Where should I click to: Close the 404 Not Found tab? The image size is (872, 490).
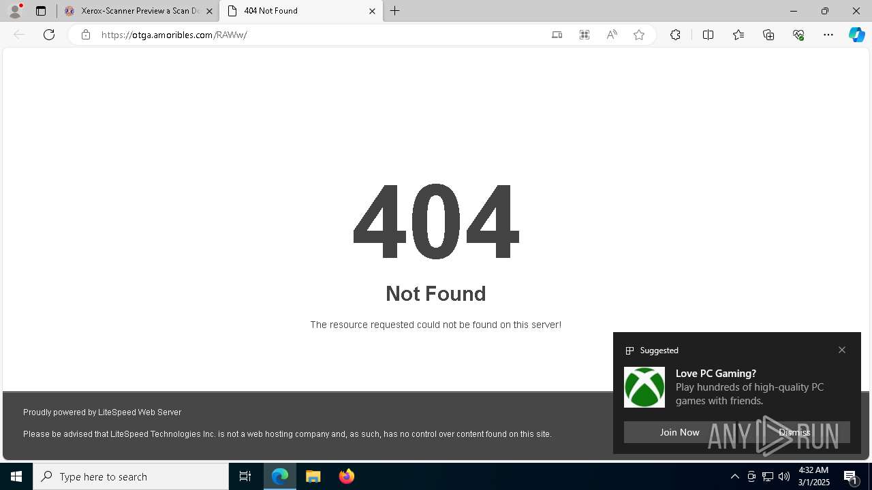(372, 12)
